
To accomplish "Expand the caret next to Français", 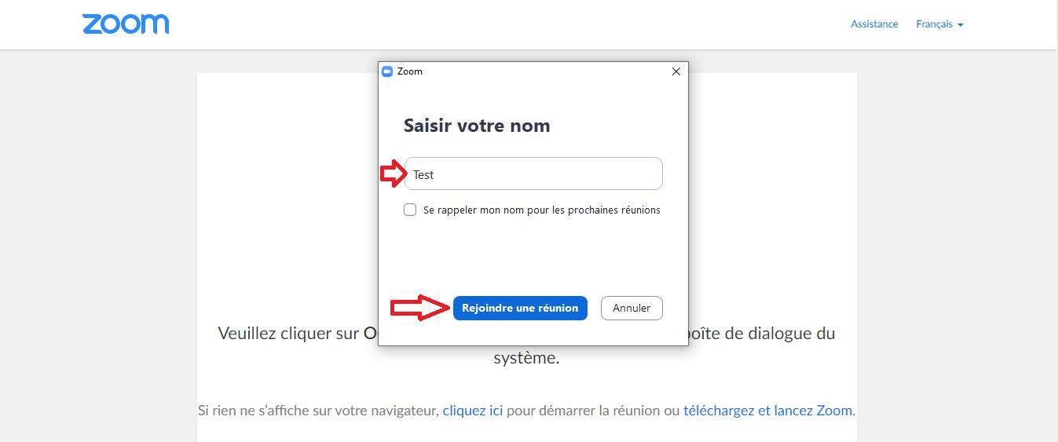I will [x=960, y=25].
